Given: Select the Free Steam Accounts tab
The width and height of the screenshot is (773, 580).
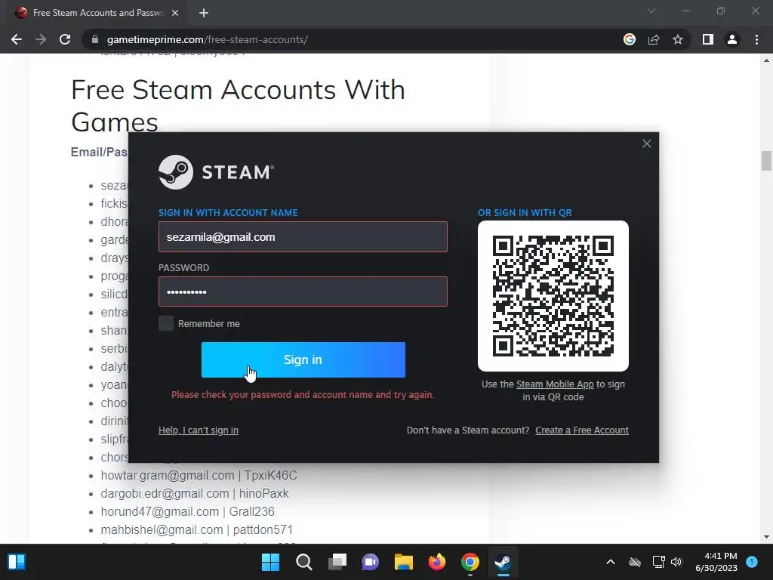Looking at the screenshot, I should point(97,13).
